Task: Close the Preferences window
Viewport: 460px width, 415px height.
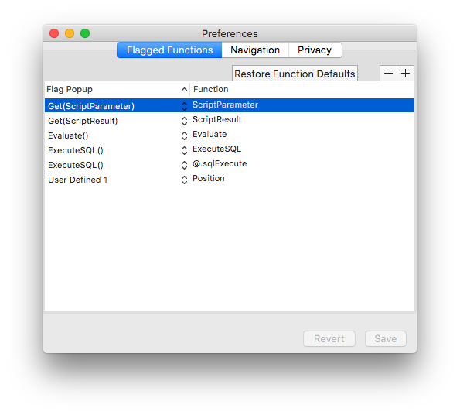Action: tap(54, 33)
